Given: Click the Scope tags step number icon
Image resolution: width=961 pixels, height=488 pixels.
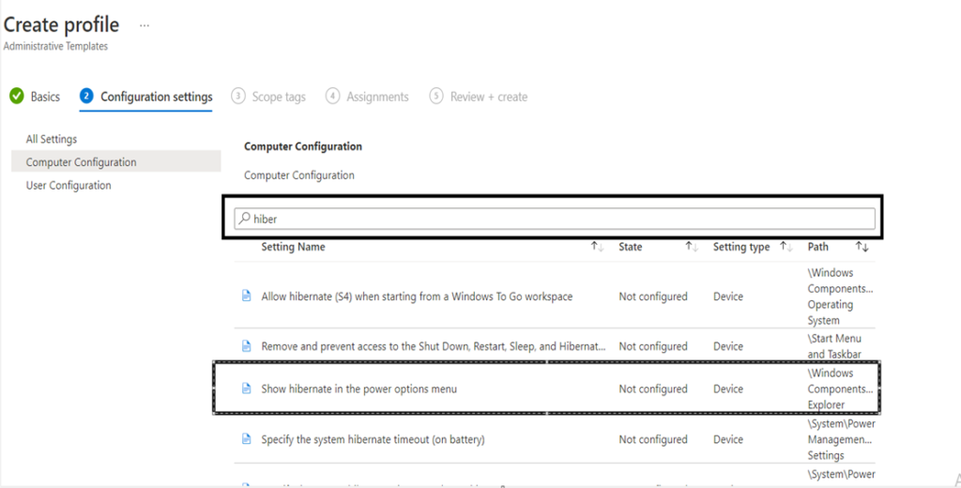Looking at the screenshot, I should click(x=238, y=96).
